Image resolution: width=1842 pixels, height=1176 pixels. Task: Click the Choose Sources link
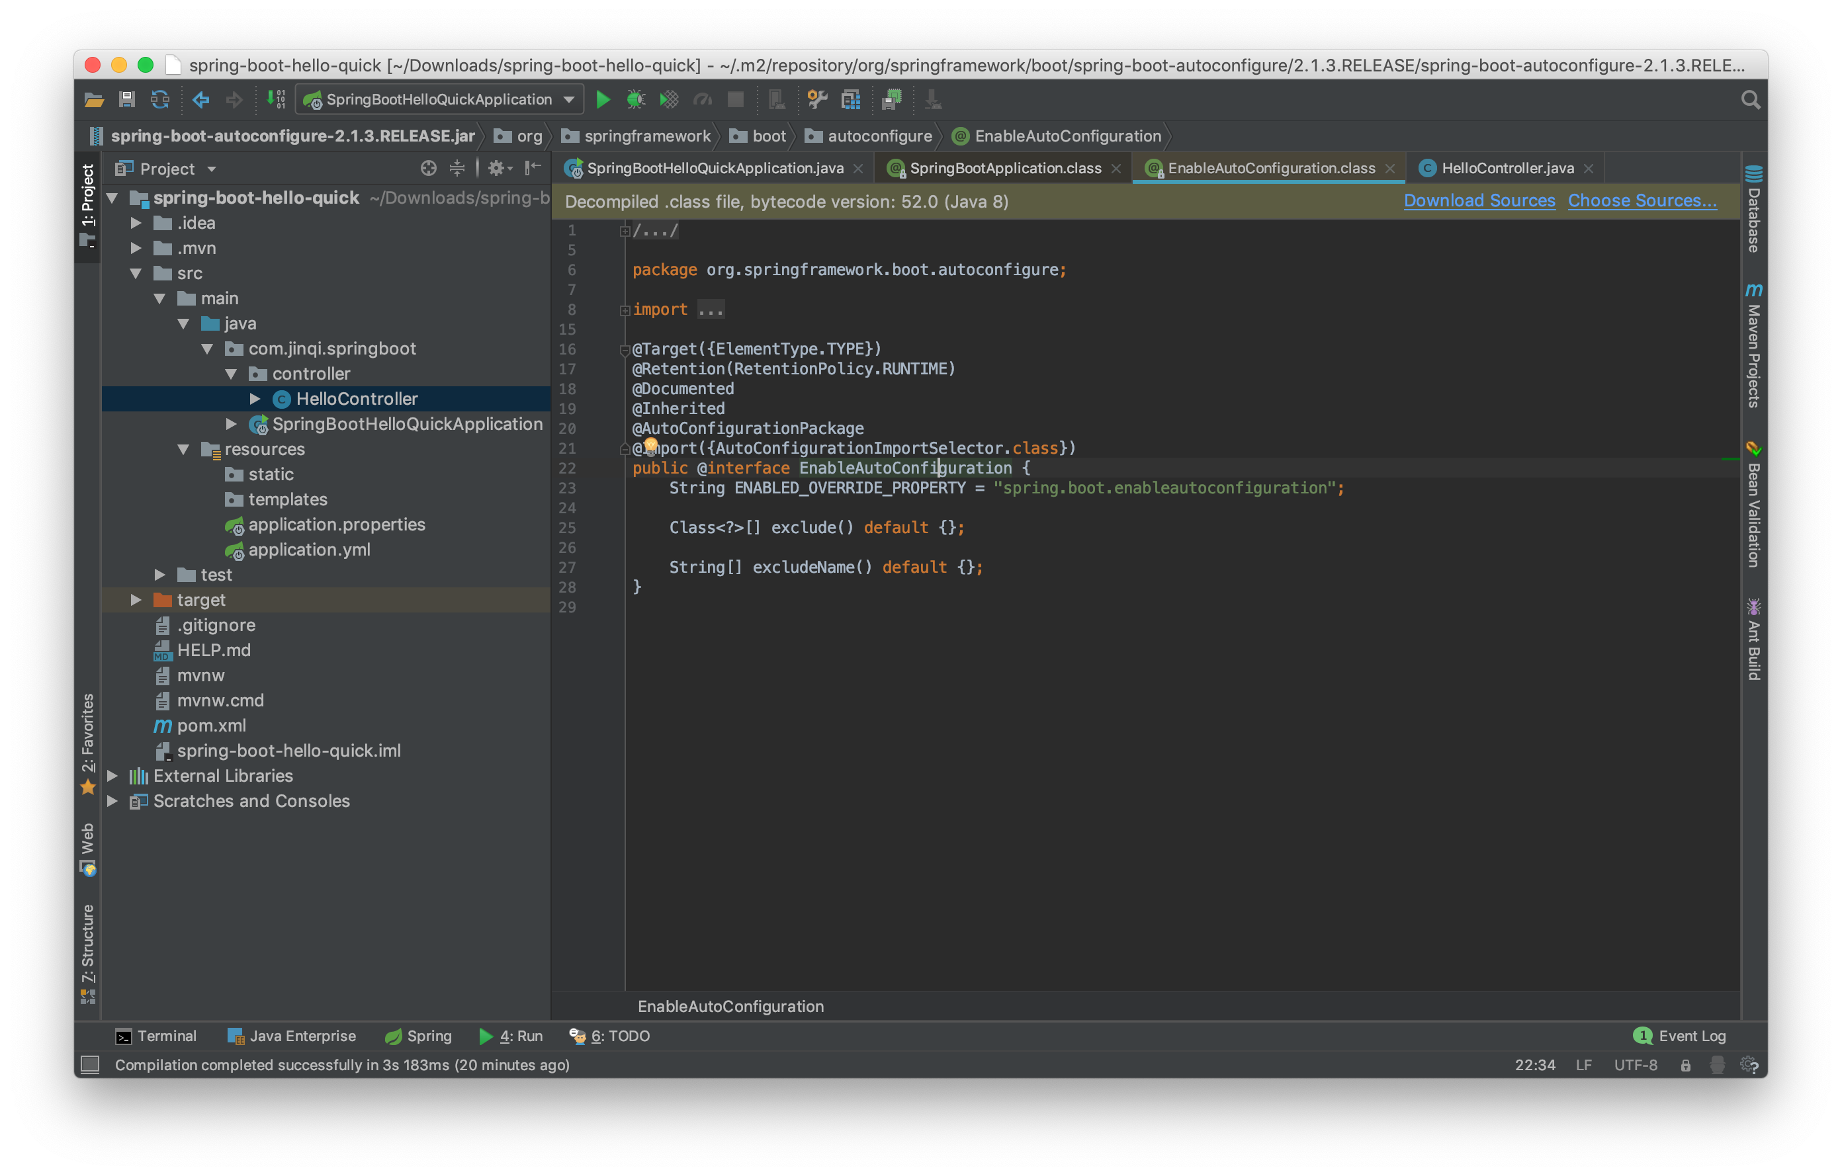(1642, 200)
